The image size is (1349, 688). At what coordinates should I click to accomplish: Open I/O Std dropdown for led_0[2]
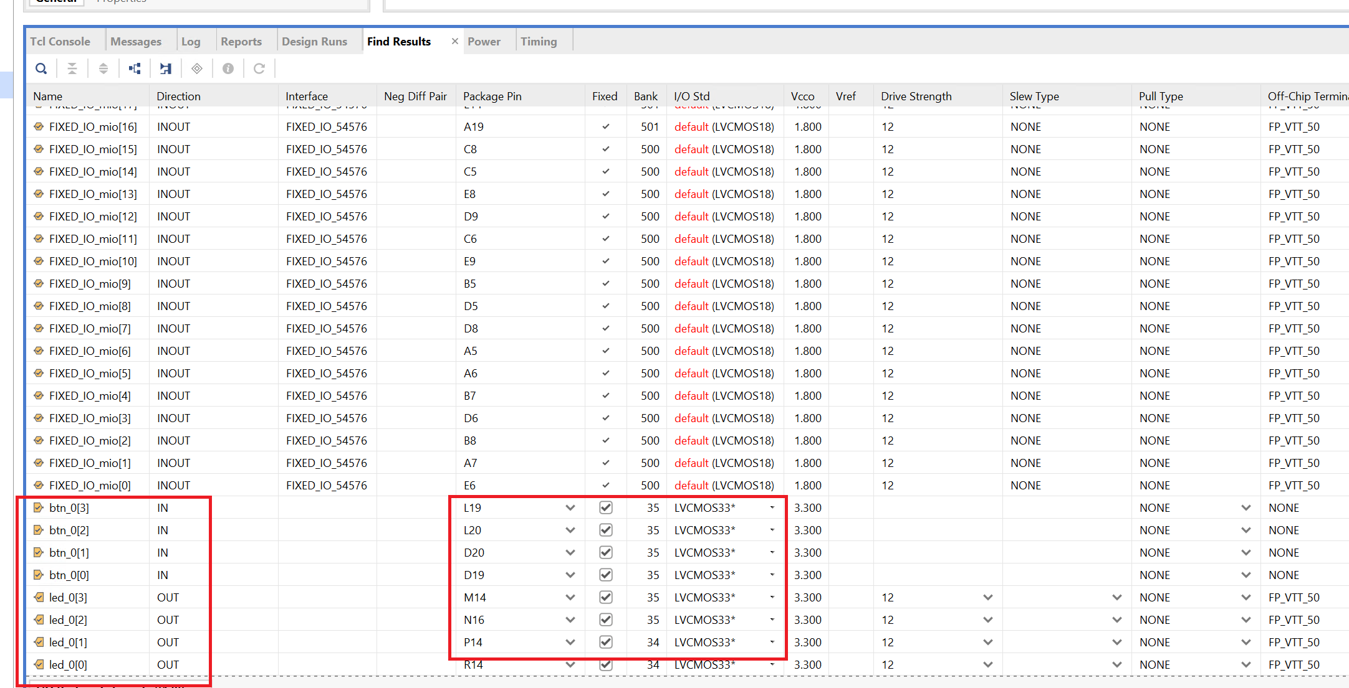[772, 620]
